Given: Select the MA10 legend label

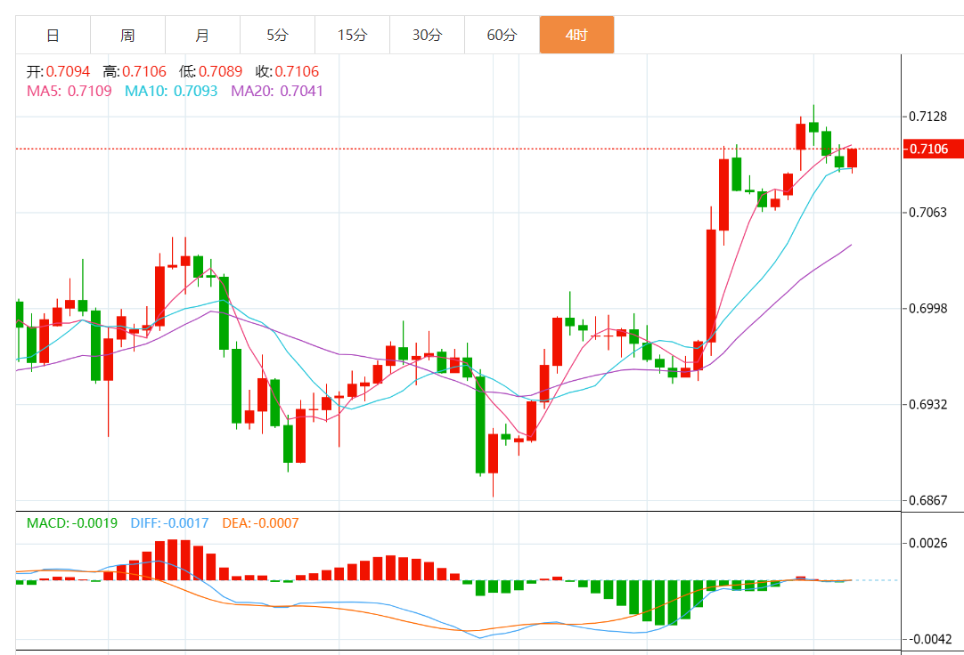Looking at the screenshot, I should pyautogui.click(x=171, y=91).
